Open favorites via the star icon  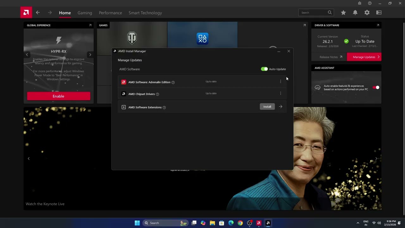pos(343,13)
